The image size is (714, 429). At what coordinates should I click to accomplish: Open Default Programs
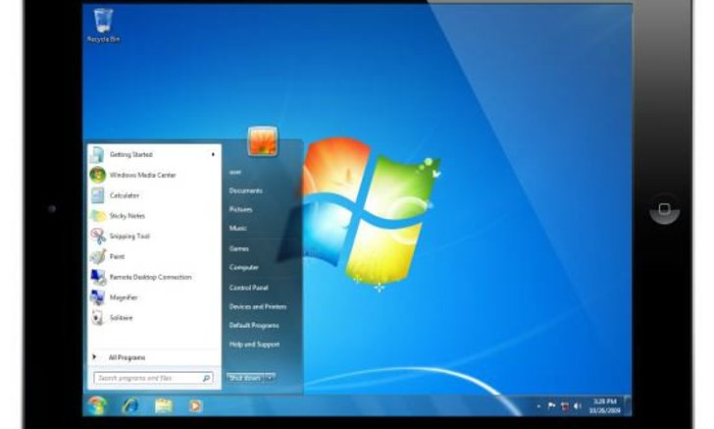click(x=254, y=325)
